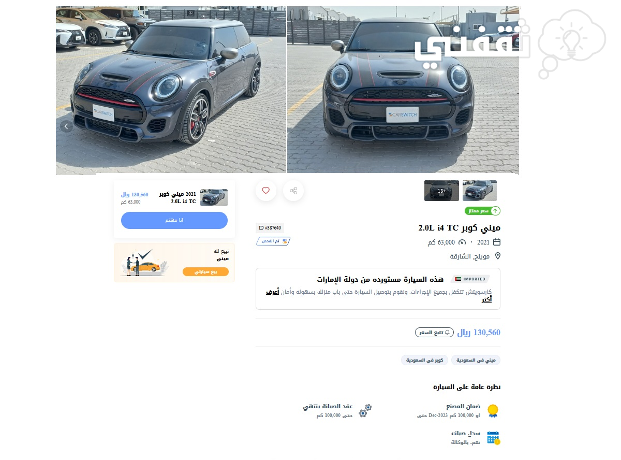
Task: Click the maintenance contract gears icon
Action: pyautogui.click(x=365, y=411)
